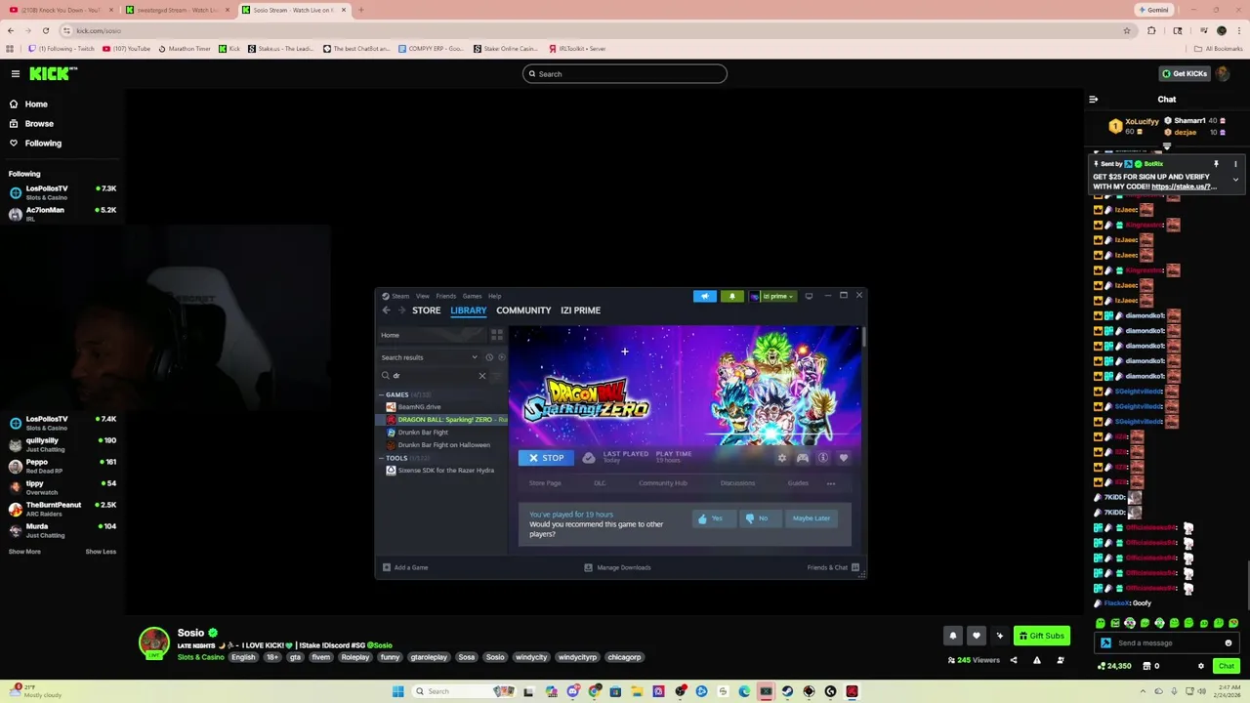Click the Kick search field

(x=625, y=73)
